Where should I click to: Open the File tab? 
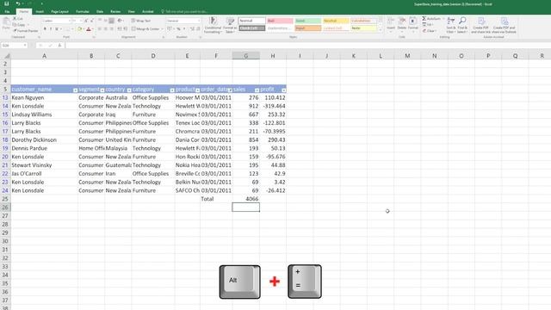click(x=7, y=11)
